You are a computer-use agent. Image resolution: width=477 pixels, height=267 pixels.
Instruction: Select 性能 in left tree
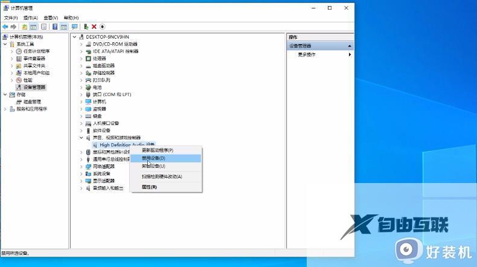(x=28, y=80)
